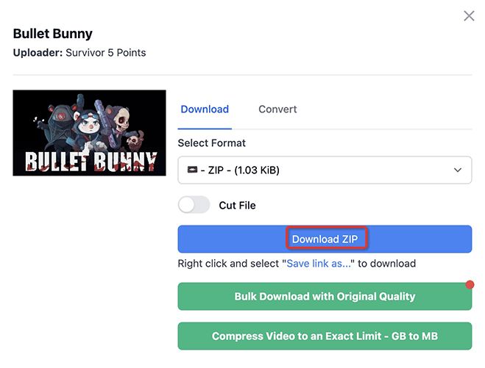The height and width of the screenshot is (368, 485).
Task: Click the blue Download ZIP button
Action: coord(325,239)
